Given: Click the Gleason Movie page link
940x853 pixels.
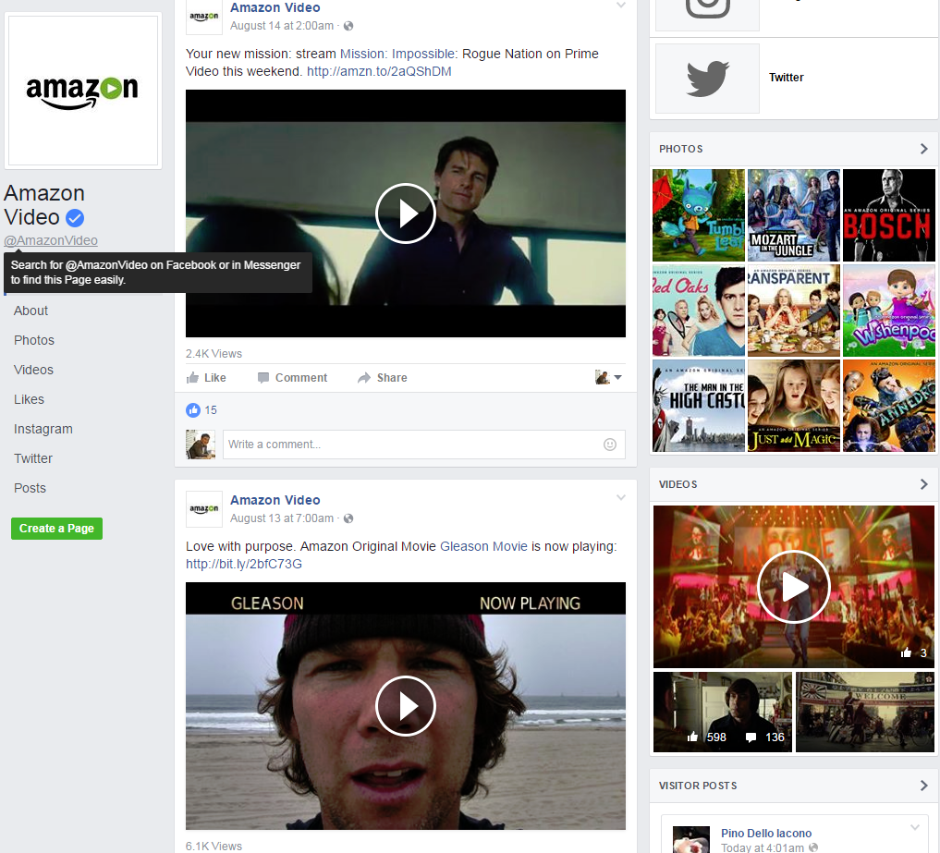Looking at the screenshot, I should coord(483,547).
